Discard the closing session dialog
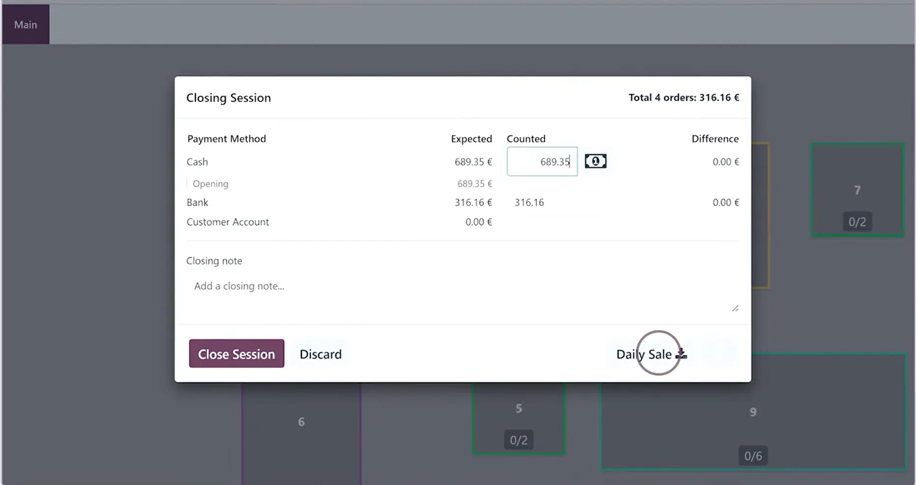916x485 pixels. tap(321, 354)
